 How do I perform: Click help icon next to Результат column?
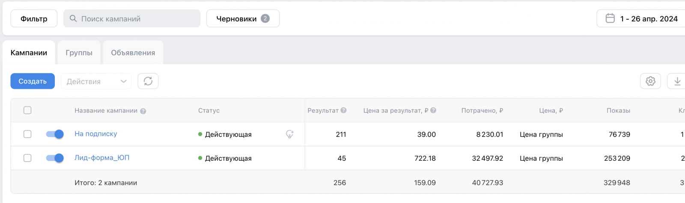pyautogui.click(x=344, y=110)
